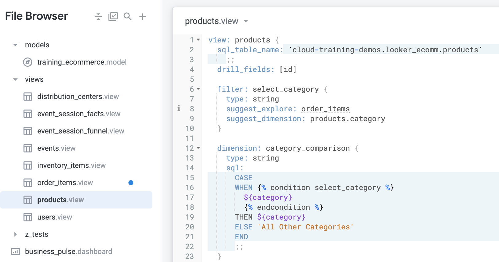Click the bulk edit checkbox icon

click(113, 17)
